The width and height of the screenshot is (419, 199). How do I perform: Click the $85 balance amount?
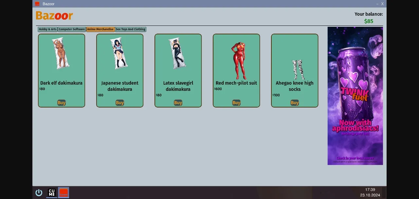tap(369, 21)
